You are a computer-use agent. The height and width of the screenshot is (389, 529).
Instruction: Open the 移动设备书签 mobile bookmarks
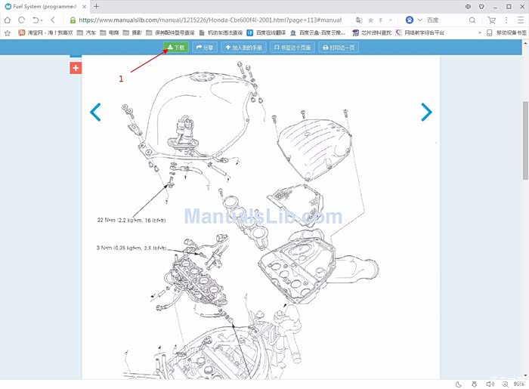pyautogui.click(x=506, y=32)
